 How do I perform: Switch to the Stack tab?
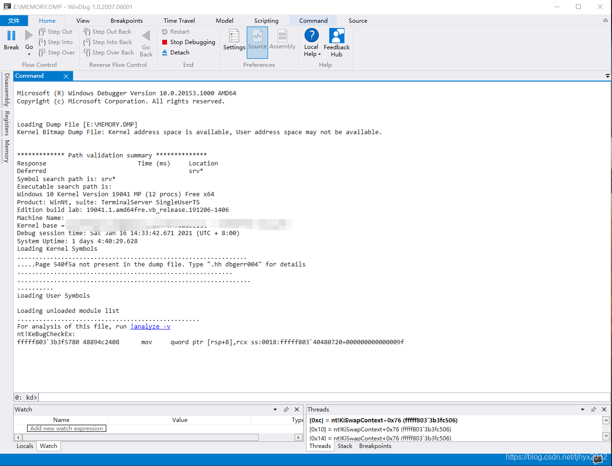click(x=345, y=446)
